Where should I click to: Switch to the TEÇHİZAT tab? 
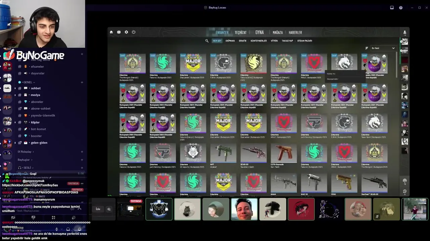(x=241, y=32)
